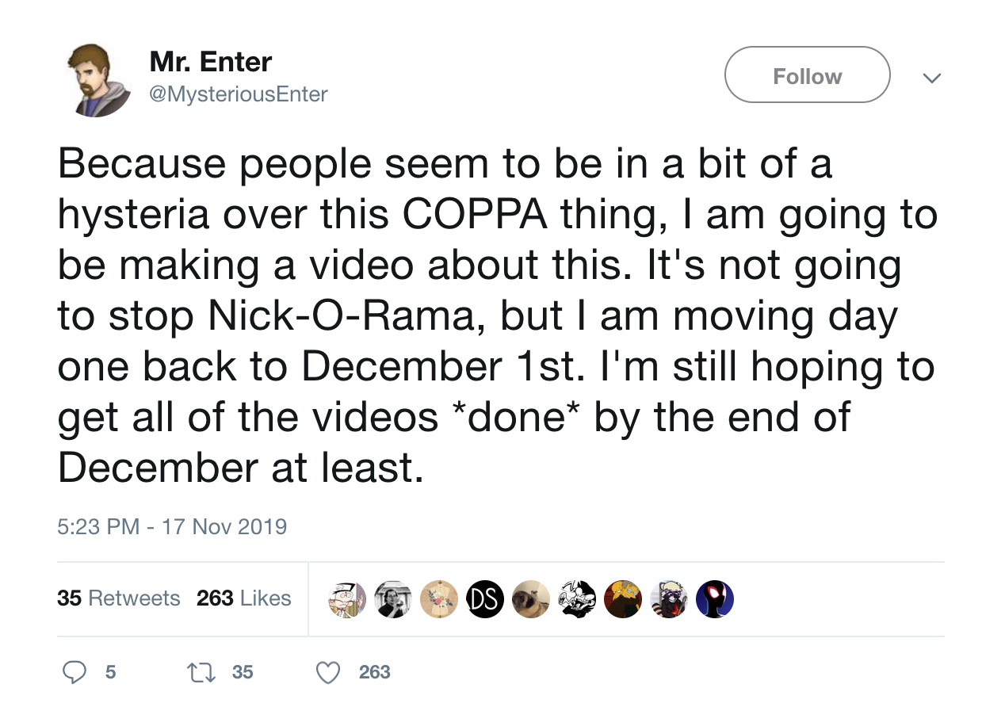Open the @MysteriousEnter handle link
This screenshot has width=1005, height=707.
point(238,94)
